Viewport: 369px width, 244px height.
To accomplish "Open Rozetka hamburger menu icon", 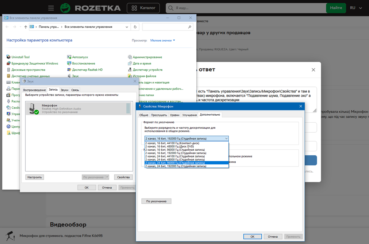I will pyautogui.click(x=51, y=8).
